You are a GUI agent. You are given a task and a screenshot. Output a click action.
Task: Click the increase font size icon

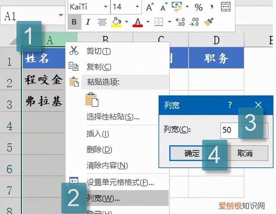(150, 7)
